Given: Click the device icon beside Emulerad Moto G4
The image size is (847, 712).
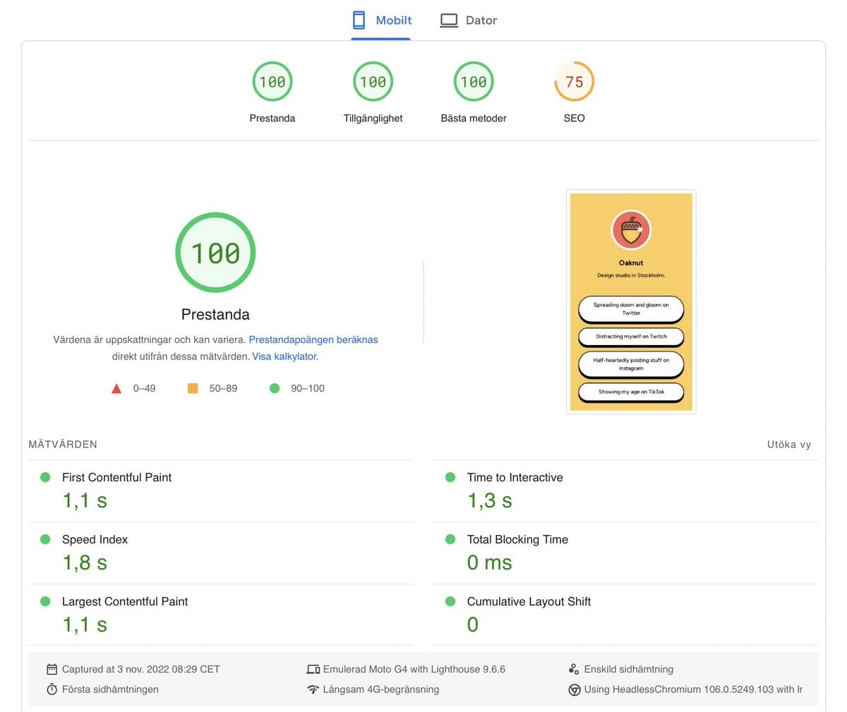Looking at the screenshot, I should coord(313,669).
